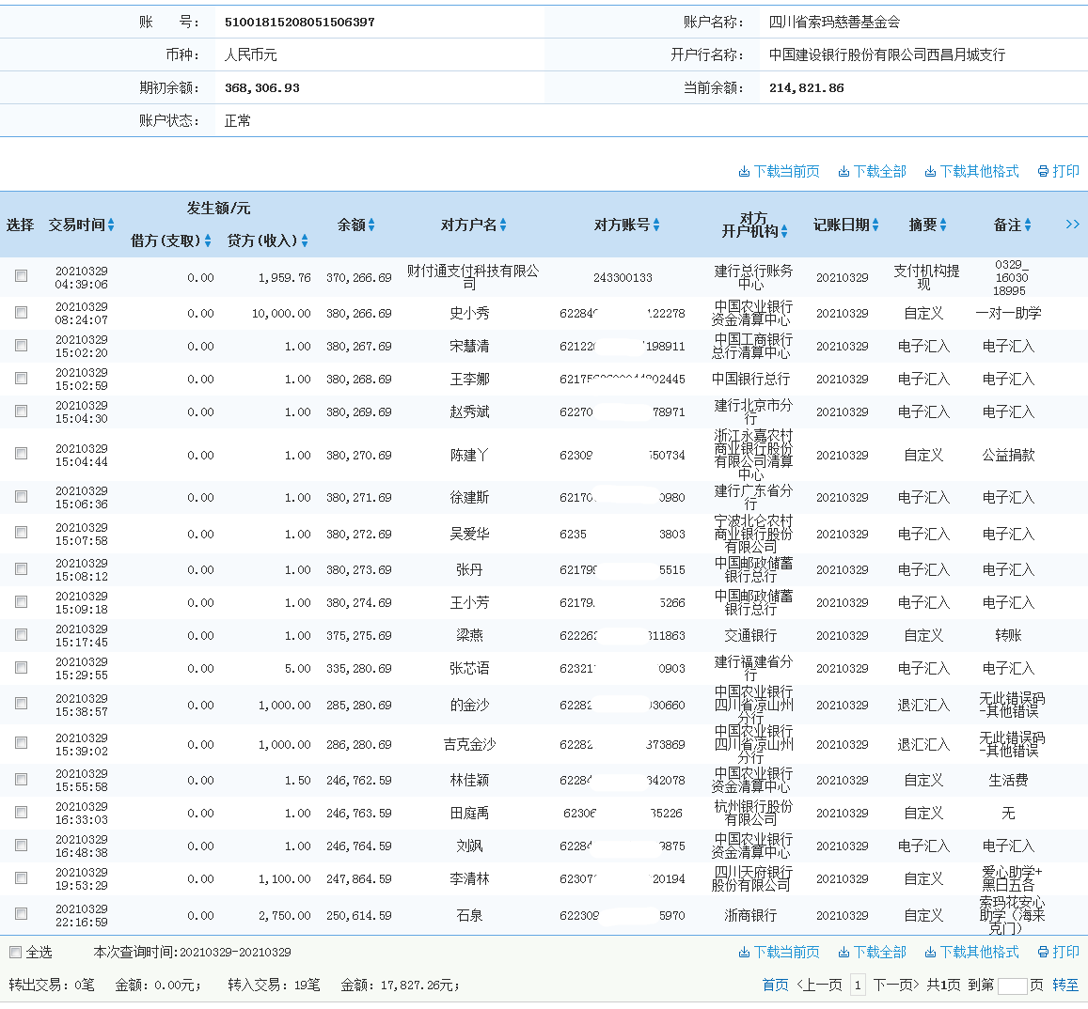Click the top 下载当前页 download icon
Screen dimensions: 1088x1009
tap(743, 172)
